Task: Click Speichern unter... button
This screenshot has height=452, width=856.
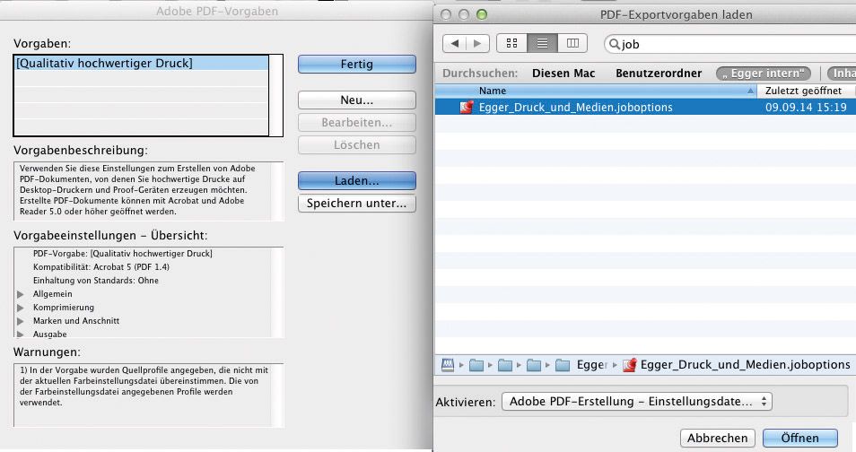Action: [356, 203]
